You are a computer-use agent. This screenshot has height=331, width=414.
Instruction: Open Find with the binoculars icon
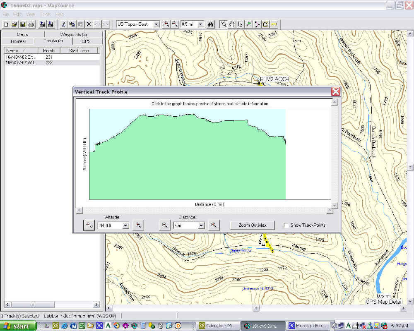[x=210, y=24]
